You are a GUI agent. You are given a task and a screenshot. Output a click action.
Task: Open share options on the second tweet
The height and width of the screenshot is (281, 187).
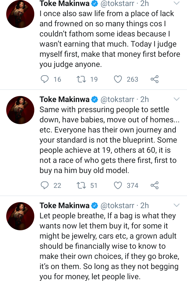[x=155, y=186]
